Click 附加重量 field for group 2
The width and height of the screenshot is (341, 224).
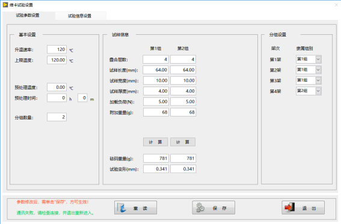tap(183, 112)
